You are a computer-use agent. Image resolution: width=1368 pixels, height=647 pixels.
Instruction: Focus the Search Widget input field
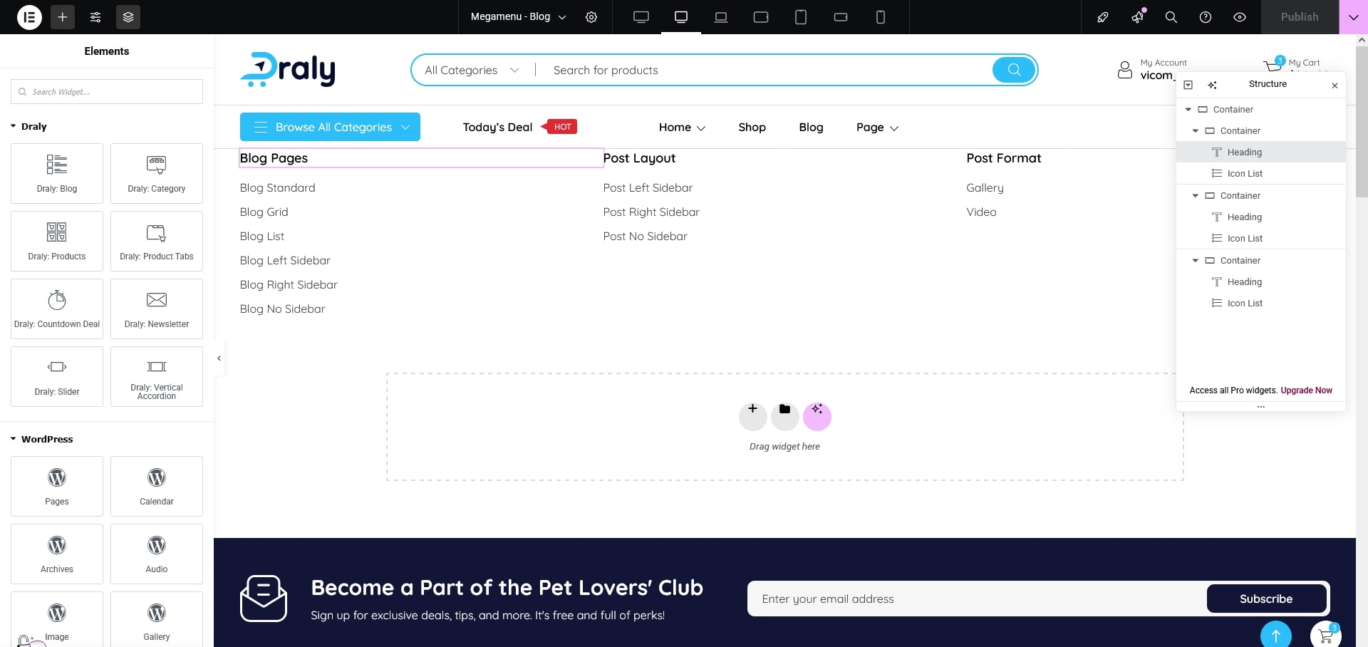107,92
